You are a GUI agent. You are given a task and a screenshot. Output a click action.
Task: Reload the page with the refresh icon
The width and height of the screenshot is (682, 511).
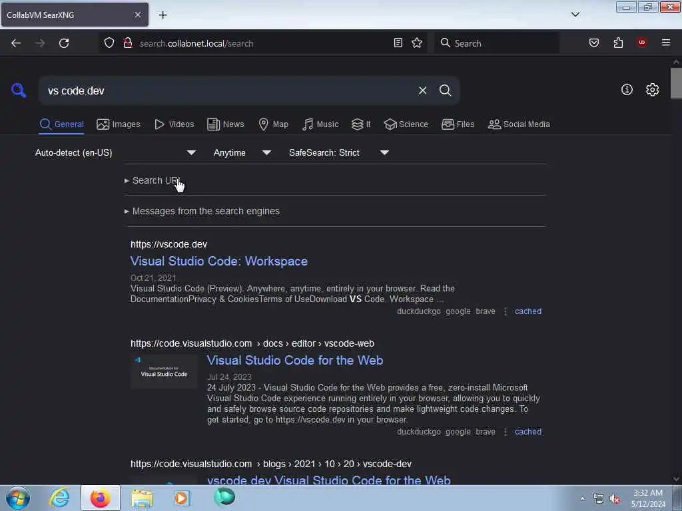[64, 43]
